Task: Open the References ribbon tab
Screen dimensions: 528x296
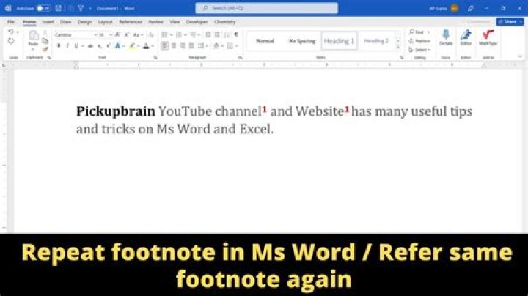Action: (131, 22)
